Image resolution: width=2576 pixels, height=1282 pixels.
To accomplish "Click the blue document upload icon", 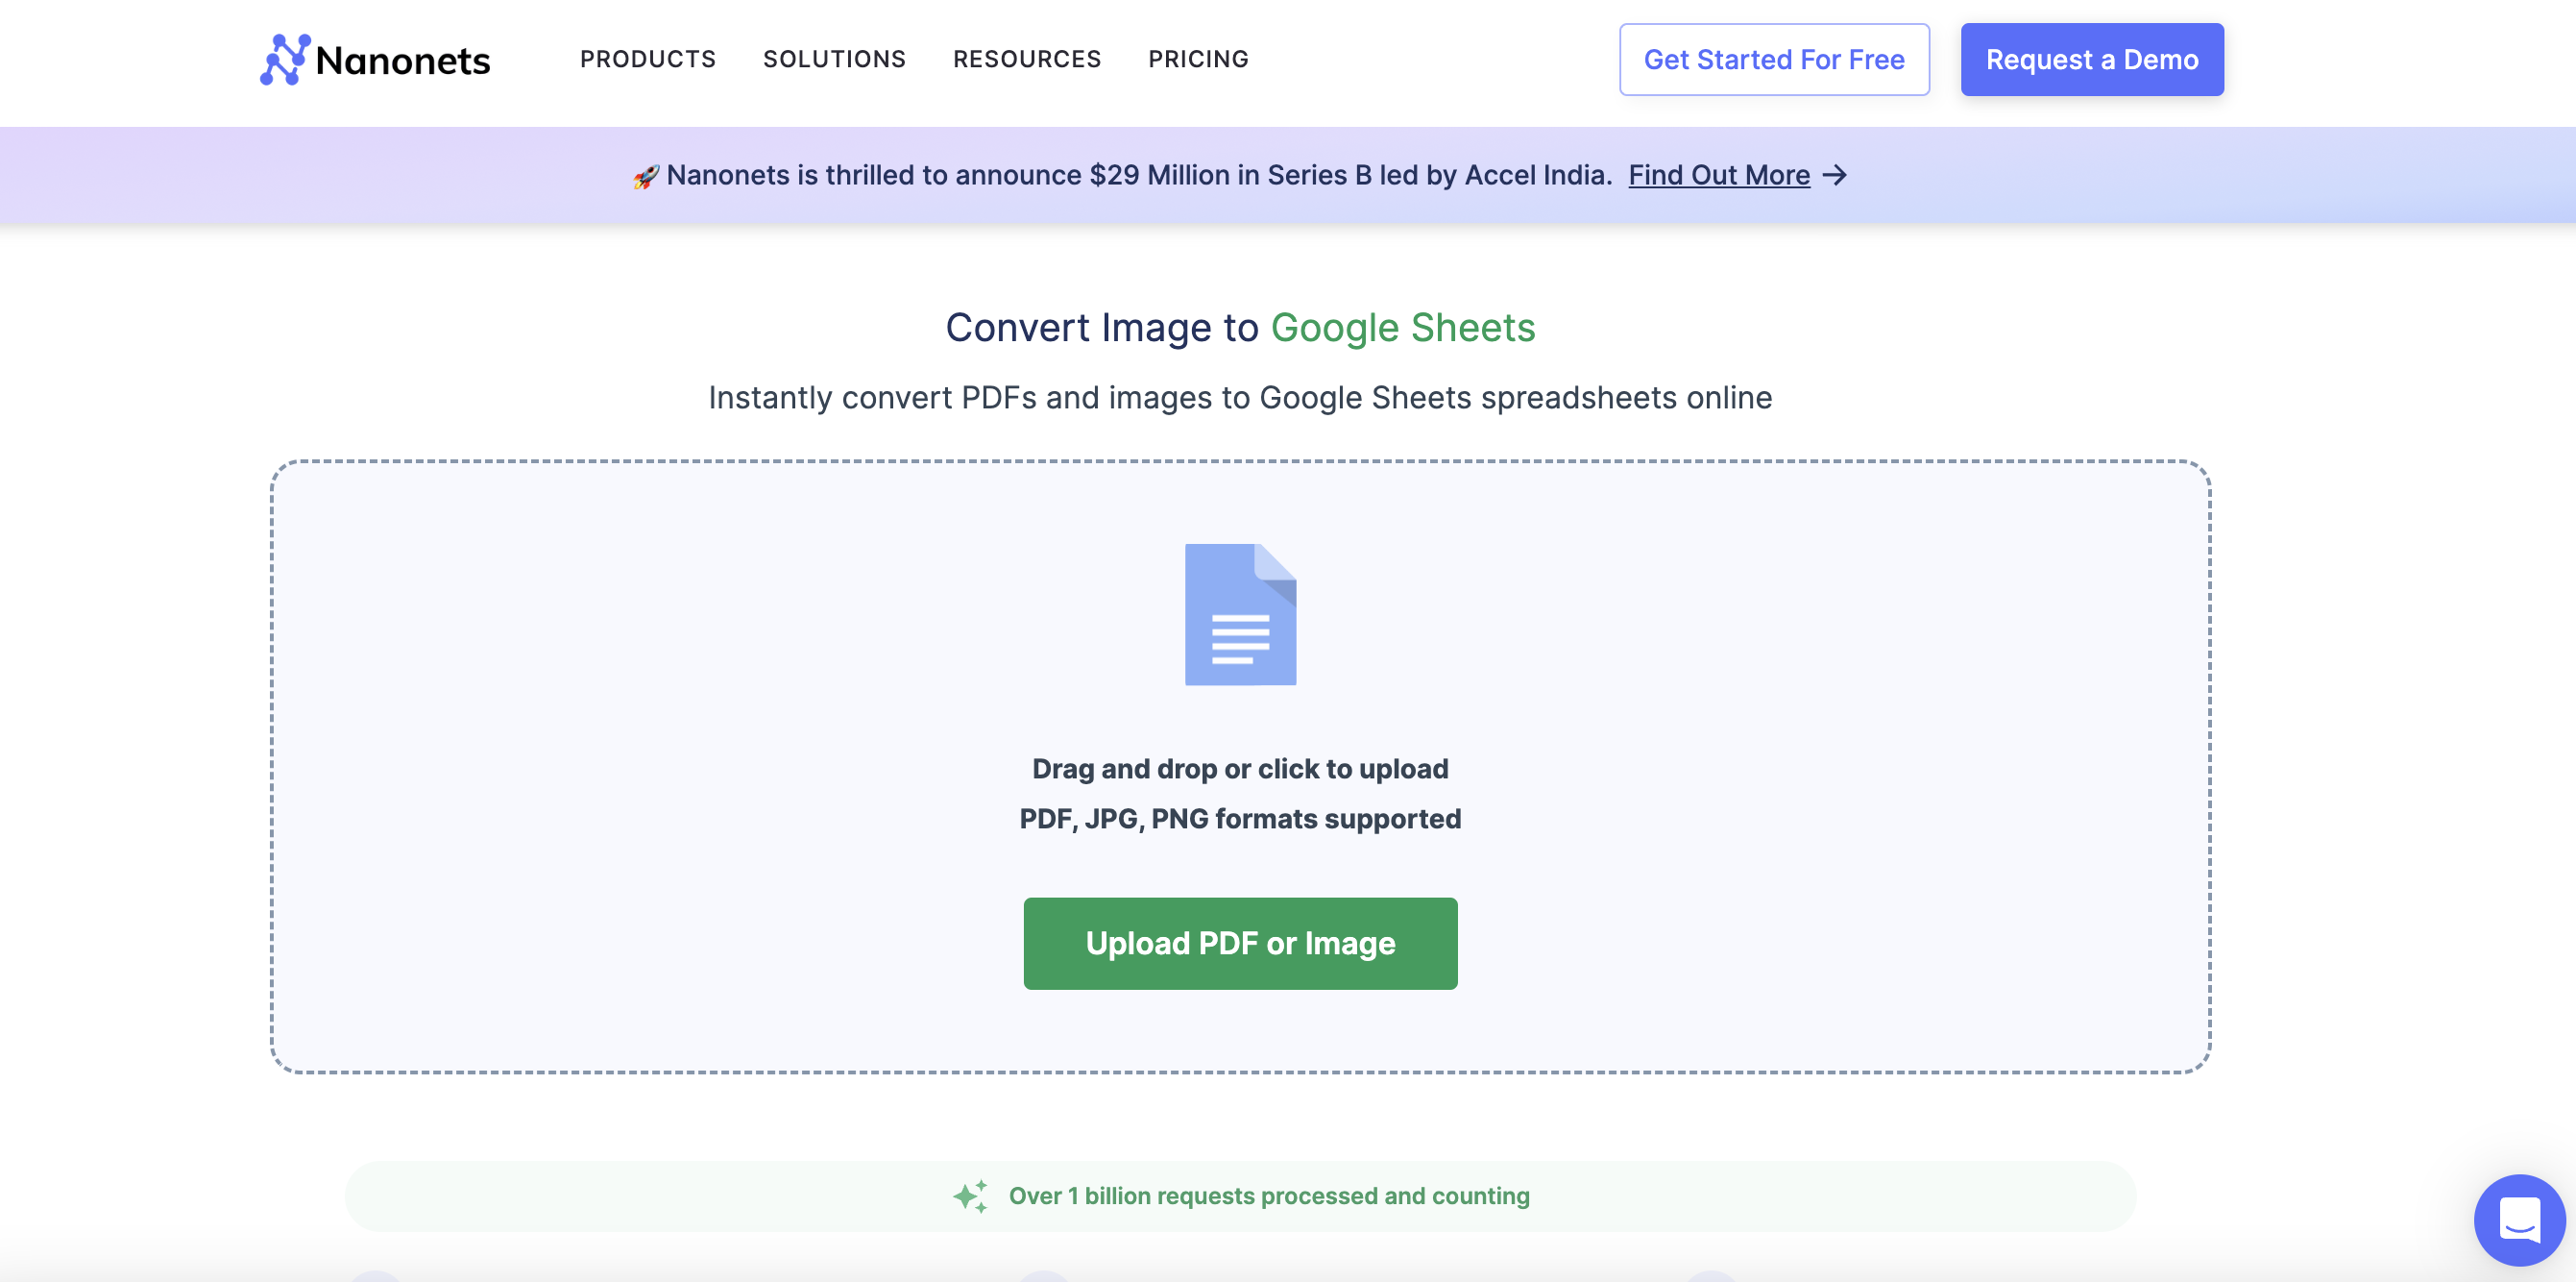I will tap(1240, 614).
